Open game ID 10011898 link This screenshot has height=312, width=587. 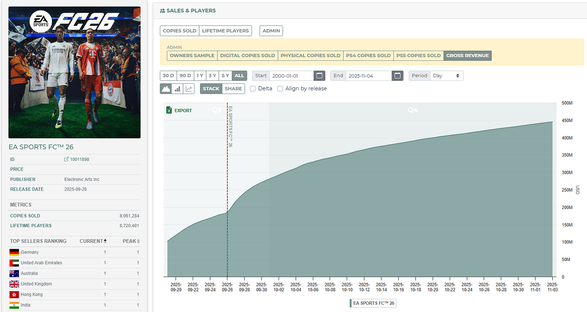[x=79, y=159]
